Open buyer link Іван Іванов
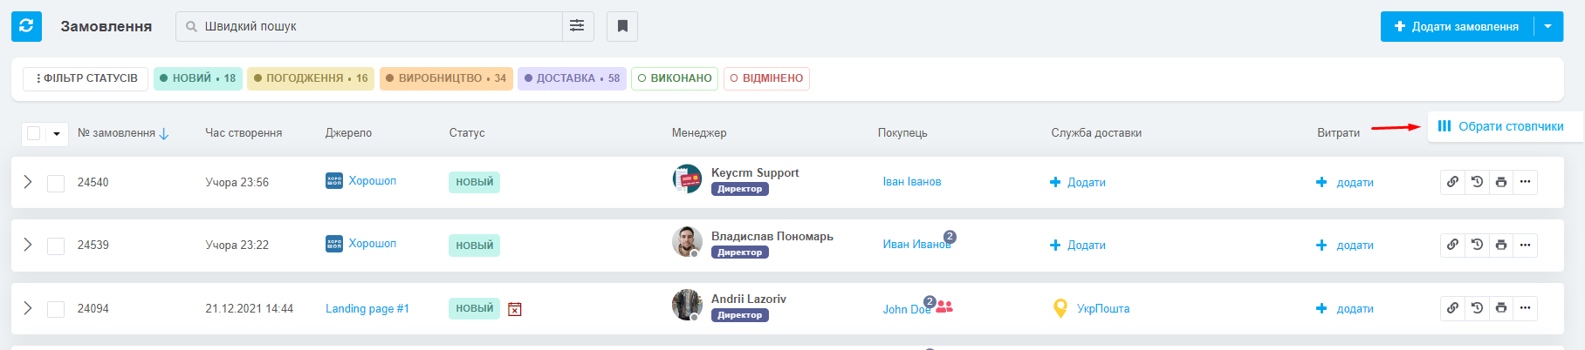Screen dimensions: 1585x350 click(911, 182)
